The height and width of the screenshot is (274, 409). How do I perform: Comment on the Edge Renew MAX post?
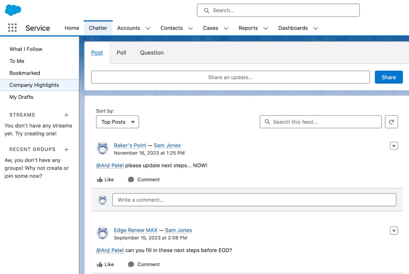pos(144,264)
